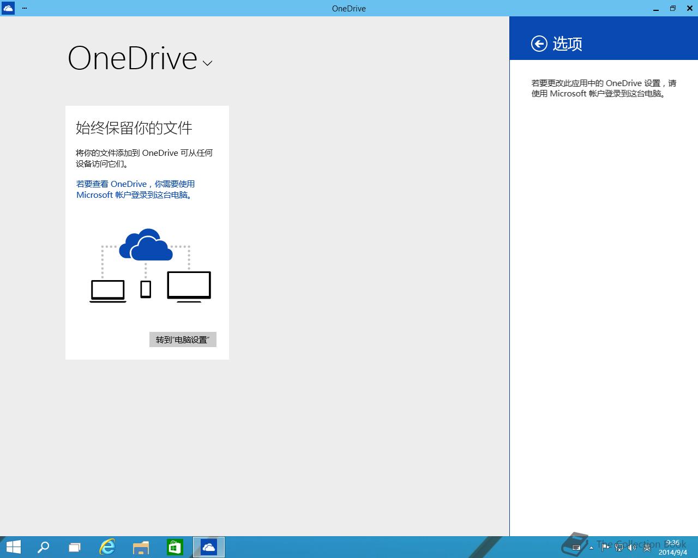Open the clock showing 2014/9/4

pyautogui.click(x=672, y=548)
